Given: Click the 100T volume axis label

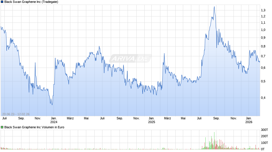Looking at the screenshot, I should click(264, 143).
